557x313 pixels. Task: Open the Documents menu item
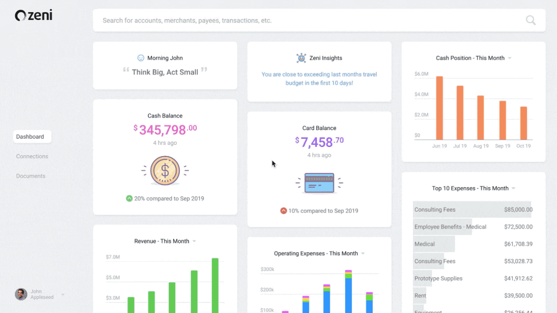[31, 176]
